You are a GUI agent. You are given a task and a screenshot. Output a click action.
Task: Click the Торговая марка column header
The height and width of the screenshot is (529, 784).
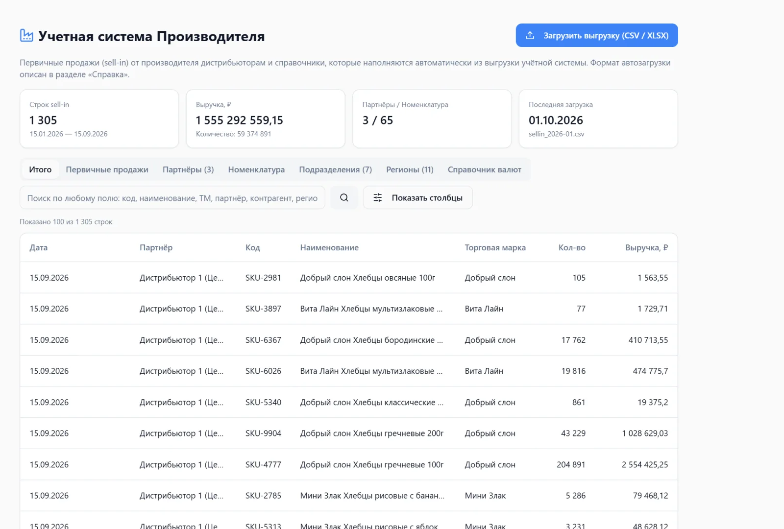pyautogui.click(x=495, y=247)
